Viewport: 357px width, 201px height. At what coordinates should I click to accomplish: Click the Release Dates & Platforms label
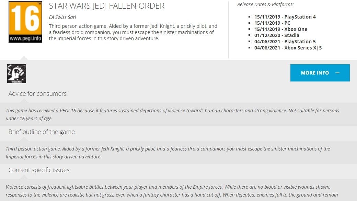(x=265, y=4)
